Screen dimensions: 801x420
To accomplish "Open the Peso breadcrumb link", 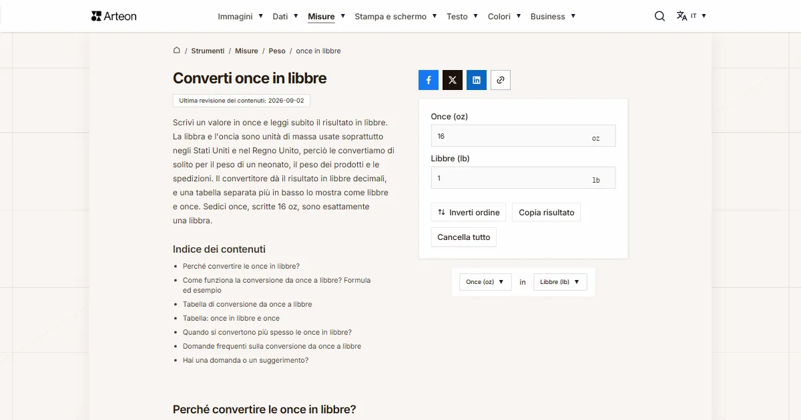I will (277, 51).
